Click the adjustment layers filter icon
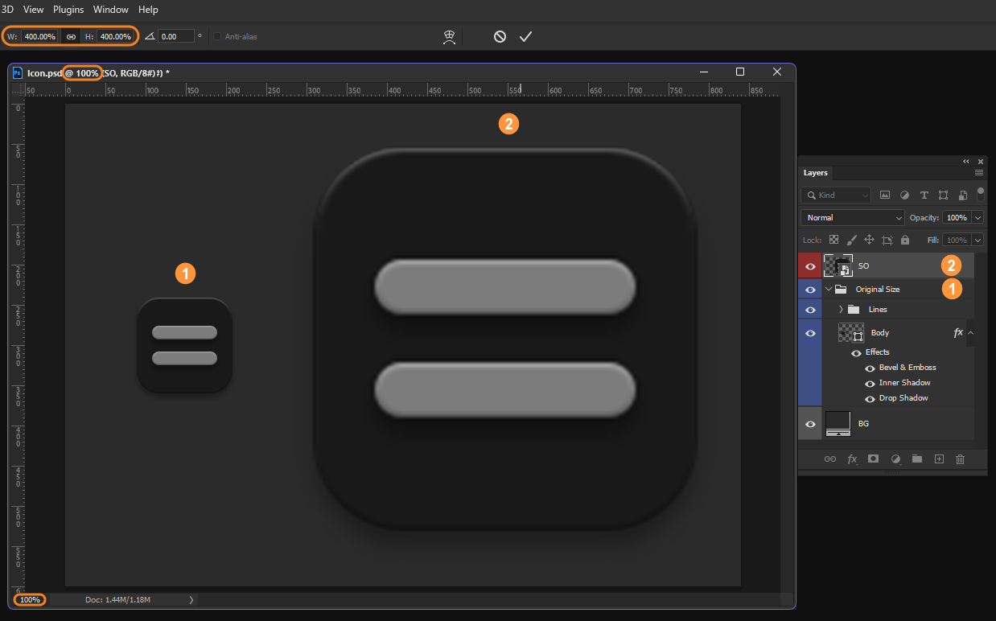 click(x=904, y=195)
